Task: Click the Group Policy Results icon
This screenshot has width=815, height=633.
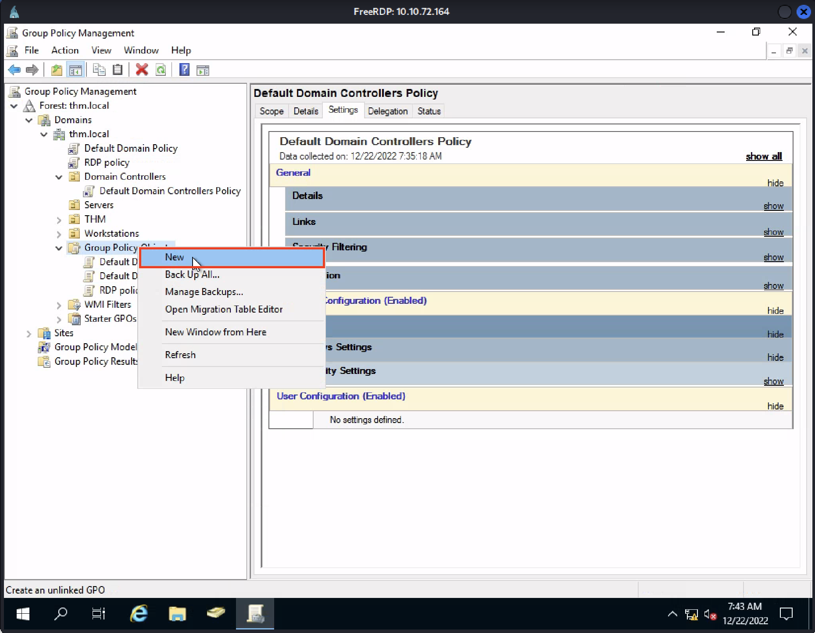Action: tap(44, 362)
